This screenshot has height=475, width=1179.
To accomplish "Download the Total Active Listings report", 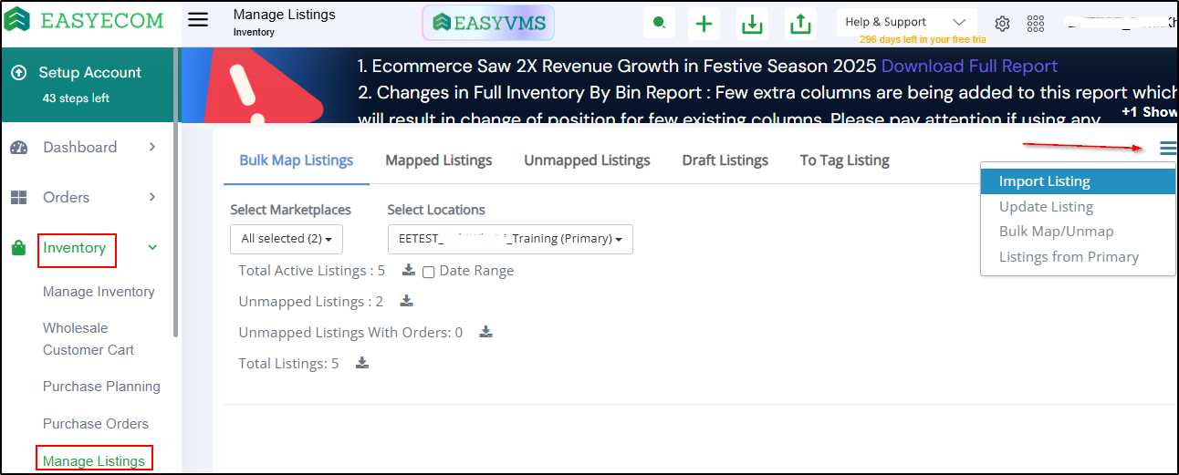I will [409, 271].
